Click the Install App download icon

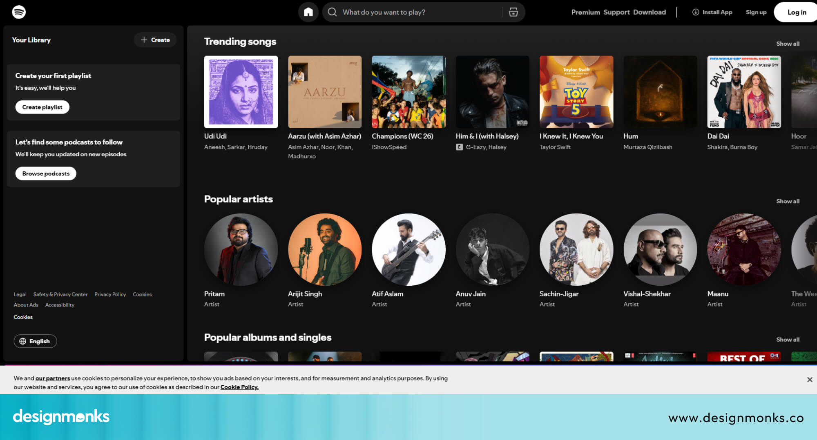pos(695,12)
